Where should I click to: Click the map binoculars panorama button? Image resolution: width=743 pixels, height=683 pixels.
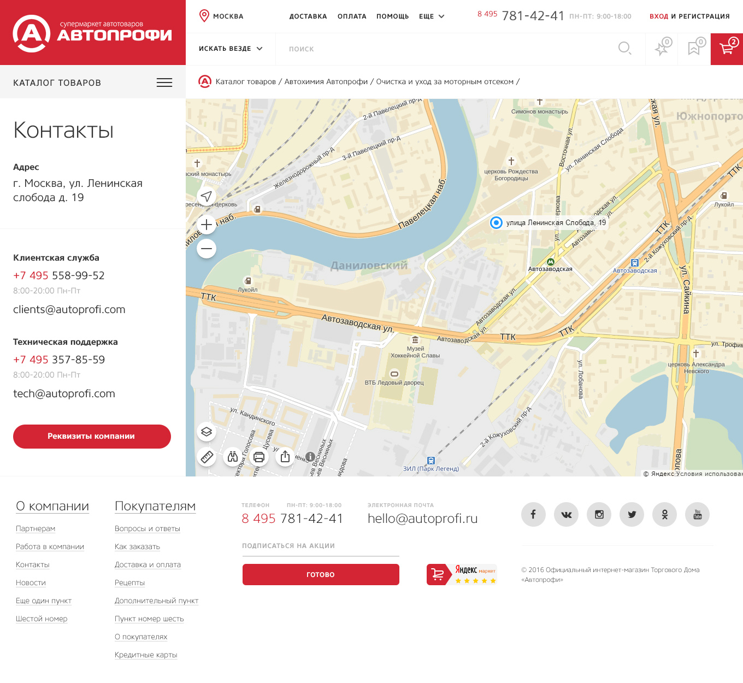point(233,457)
